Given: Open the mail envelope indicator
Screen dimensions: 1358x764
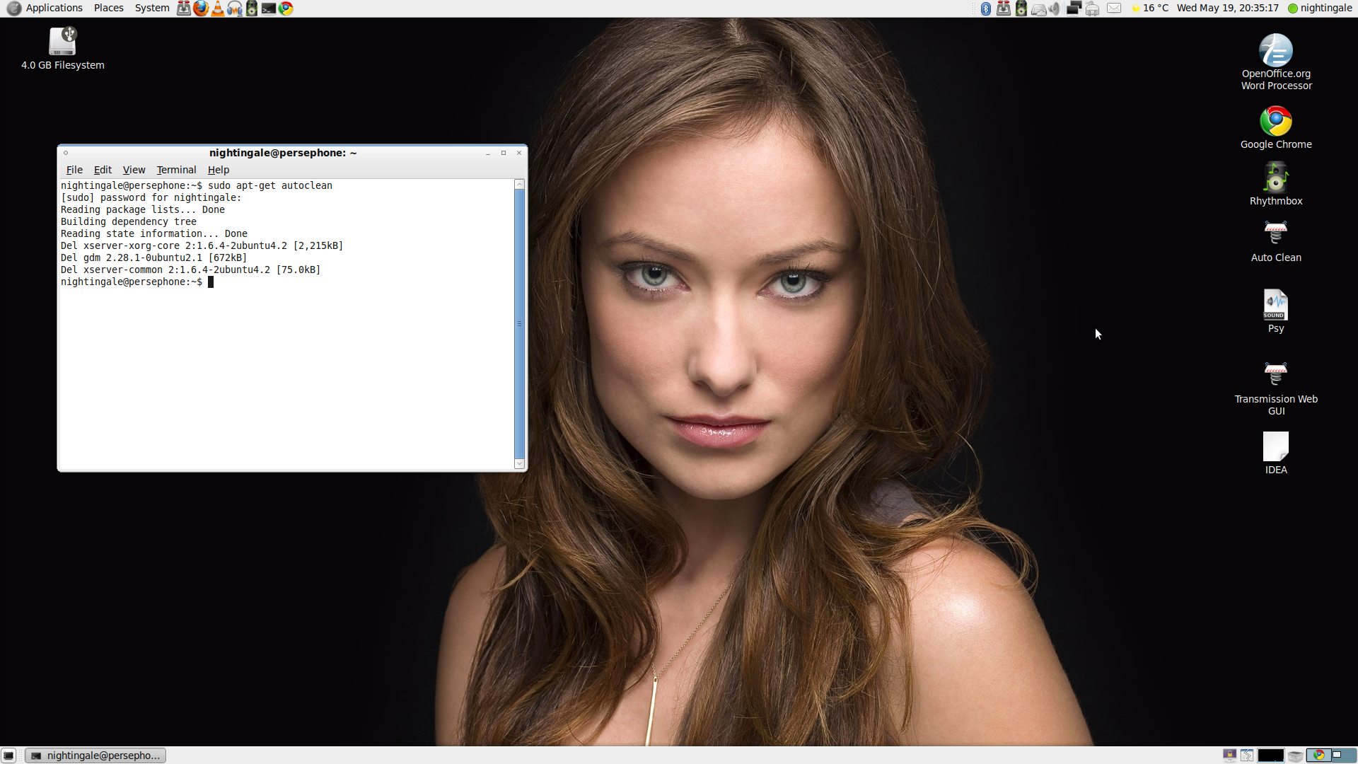Looking at the screenshot, I should point(1114,8).
